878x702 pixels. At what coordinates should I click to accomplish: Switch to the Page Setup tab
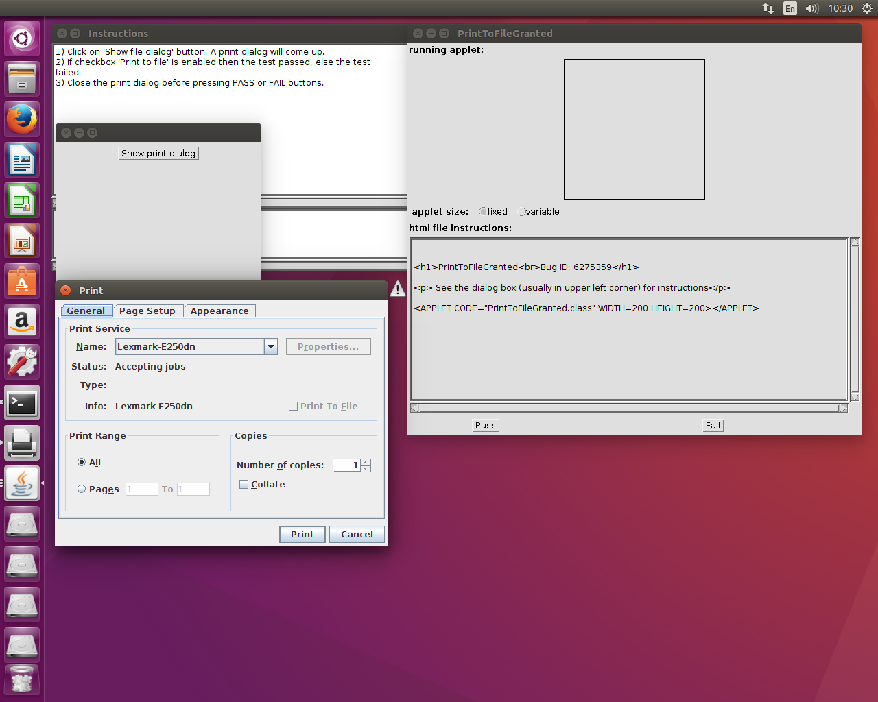[x=147, y=311]
